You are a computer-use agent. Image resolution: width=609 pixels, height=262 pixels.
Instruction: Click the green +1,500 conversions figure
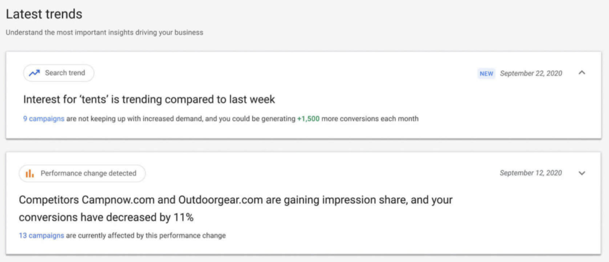tap(309, 119)
